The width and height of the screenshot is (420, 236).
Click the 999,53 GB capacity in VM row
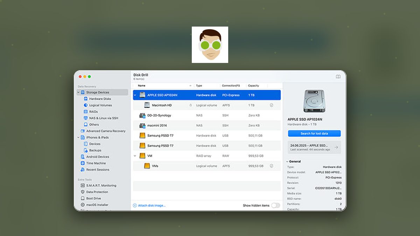click(x=256, y=156)
